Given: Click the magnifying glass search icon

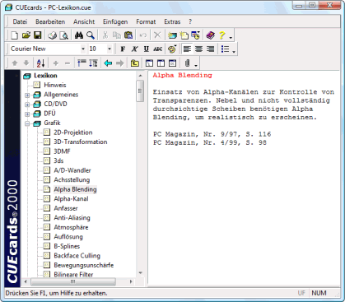Looking at the screenshot, I should tap(91, 35).
